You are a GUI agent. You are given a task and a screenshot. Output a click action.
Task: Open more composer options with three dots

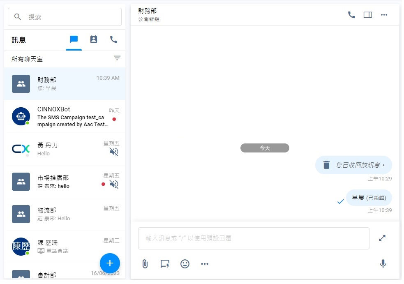coord(205,264)
